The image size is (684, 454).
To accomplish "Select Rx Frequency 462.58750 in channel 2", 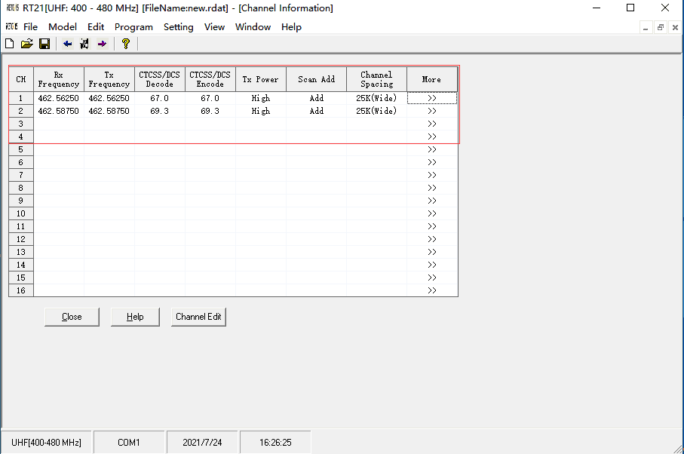I will coord(59,111).
